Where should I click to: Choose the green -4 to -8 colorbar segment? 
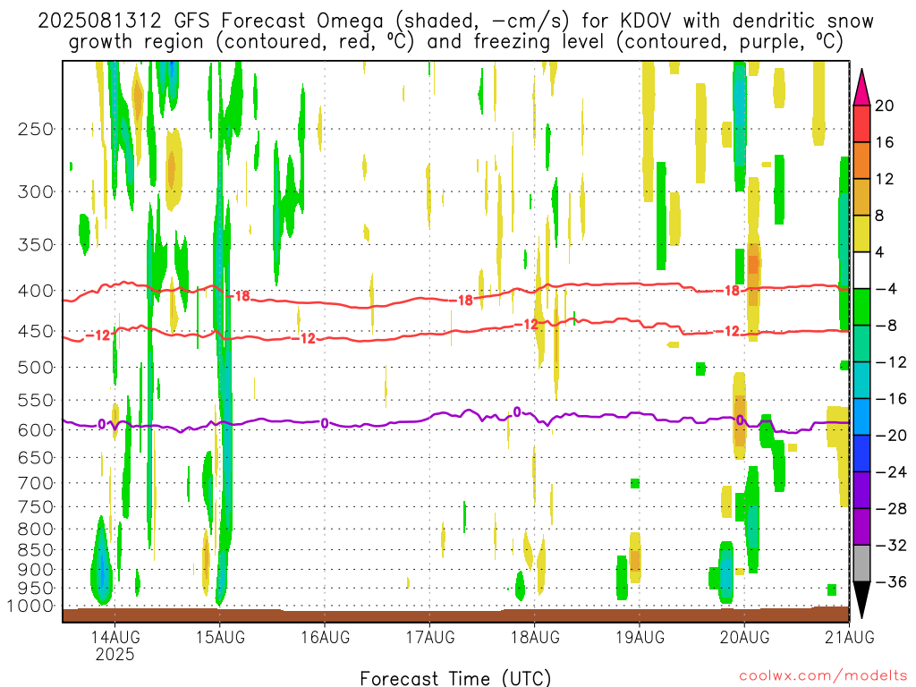861,308
